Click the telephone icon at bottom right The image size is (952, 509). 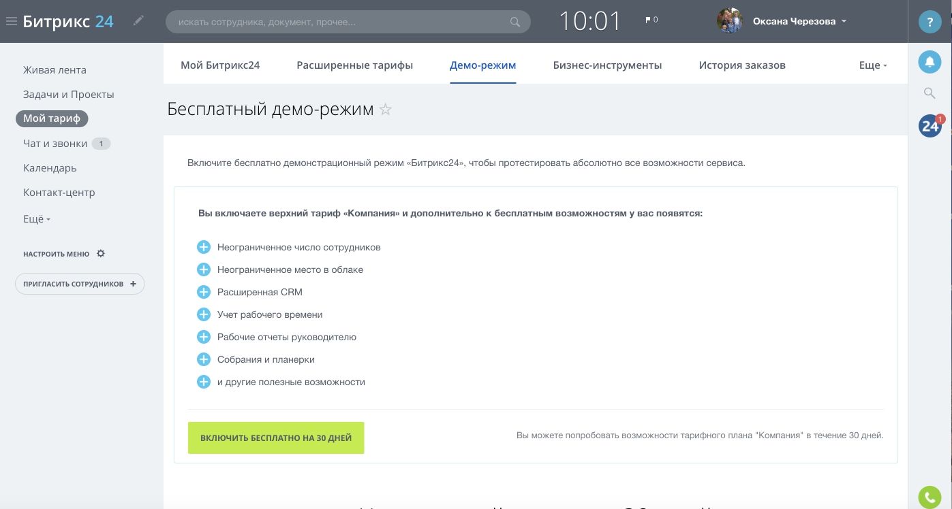[x=930, y=497]
